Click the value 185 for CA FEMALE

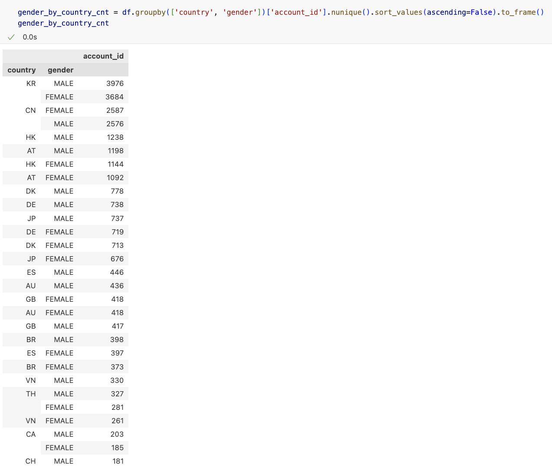pyautogui.click(x=118, y=448)
